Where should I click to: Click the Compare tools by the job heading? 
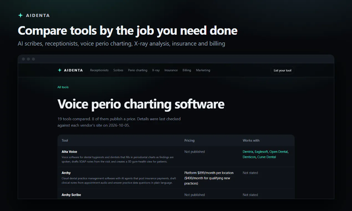pos(127,31)
